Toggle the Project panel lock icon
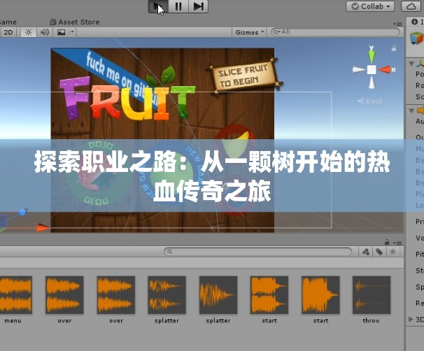Viewport: 424px width, 351px height. coord(387,241)
